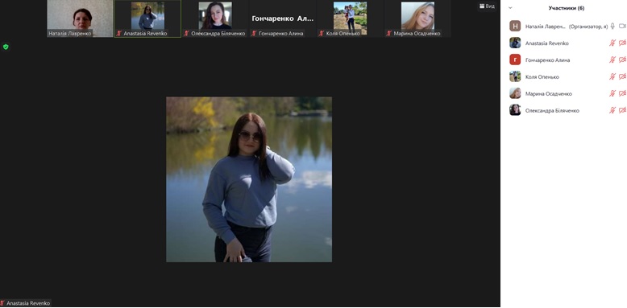Select Коля Опенько thumbnail in the top strip
This screenshot has height=308, width=627.
351,18
